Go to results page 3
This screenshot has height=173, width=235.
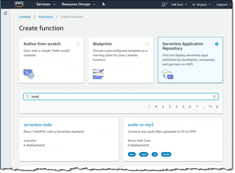click(170, 107)
